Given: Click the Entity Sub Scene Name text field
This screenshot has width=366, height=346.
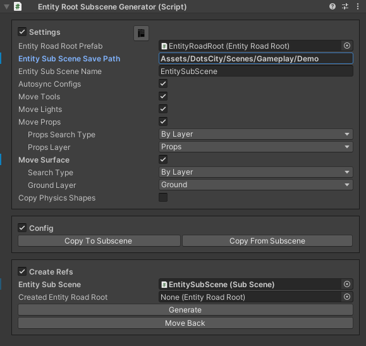Looking at the screenshot, I should click(x=255, y=71).
